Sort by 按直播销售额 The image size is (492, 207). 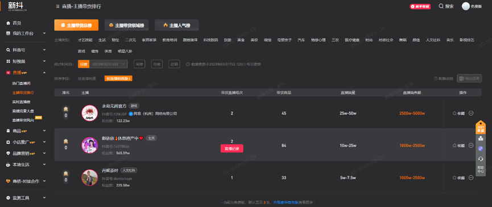(118, 78)
